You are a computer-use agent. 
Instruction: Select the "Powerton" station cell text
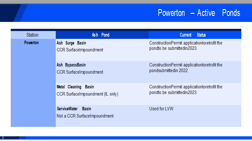pos(31,43)
